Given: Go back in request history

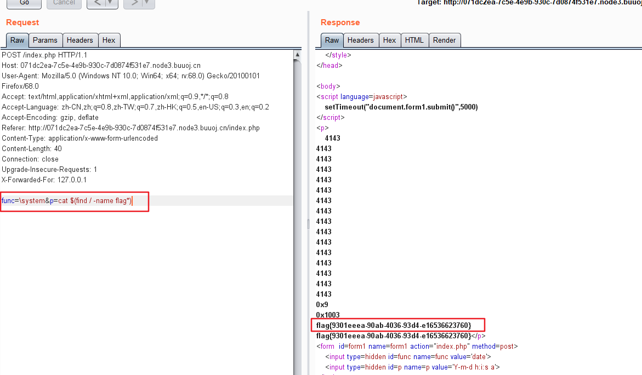Looking at the screenshot, I should [98, 3].
